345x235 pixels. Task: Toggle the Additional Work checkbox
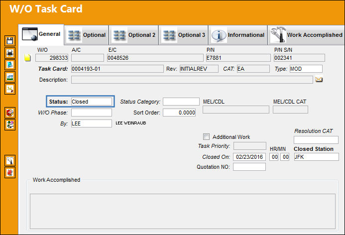[x=206, y=136]
